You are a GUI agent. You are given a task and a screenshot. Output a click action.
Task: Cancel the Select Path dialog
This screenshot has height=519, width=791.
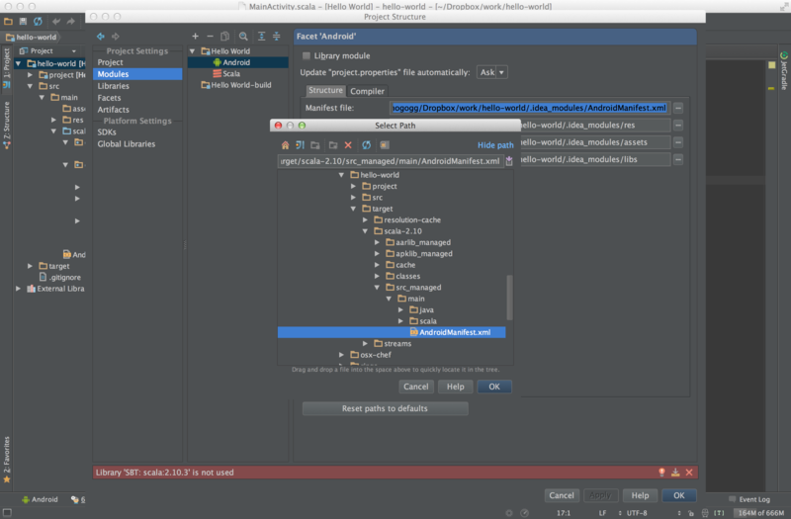(415, 387)
